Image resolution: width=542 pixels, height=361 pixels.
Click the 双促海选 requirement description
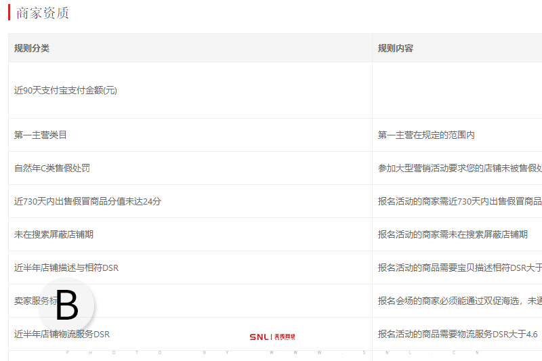coord(459,301)
